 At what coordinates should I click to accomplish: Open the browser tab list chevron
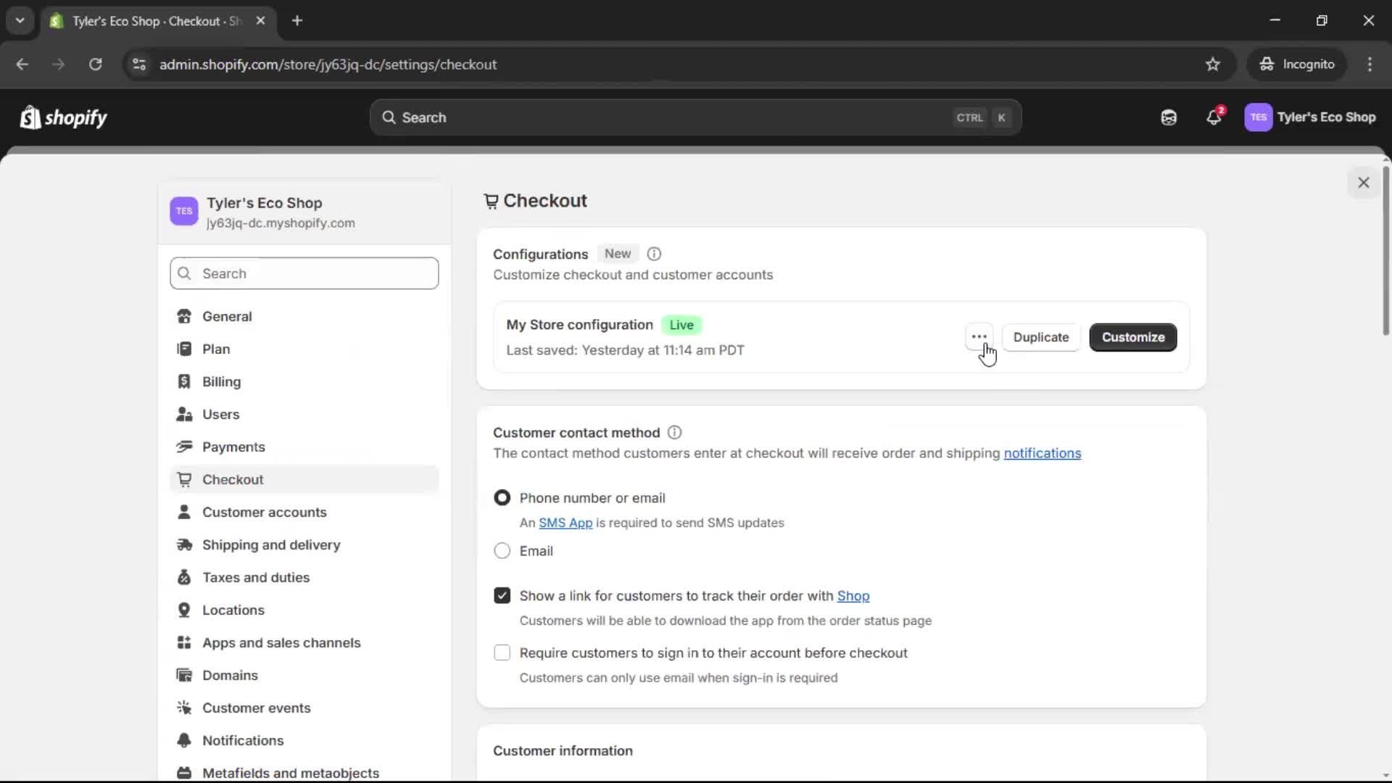[20, 20]
